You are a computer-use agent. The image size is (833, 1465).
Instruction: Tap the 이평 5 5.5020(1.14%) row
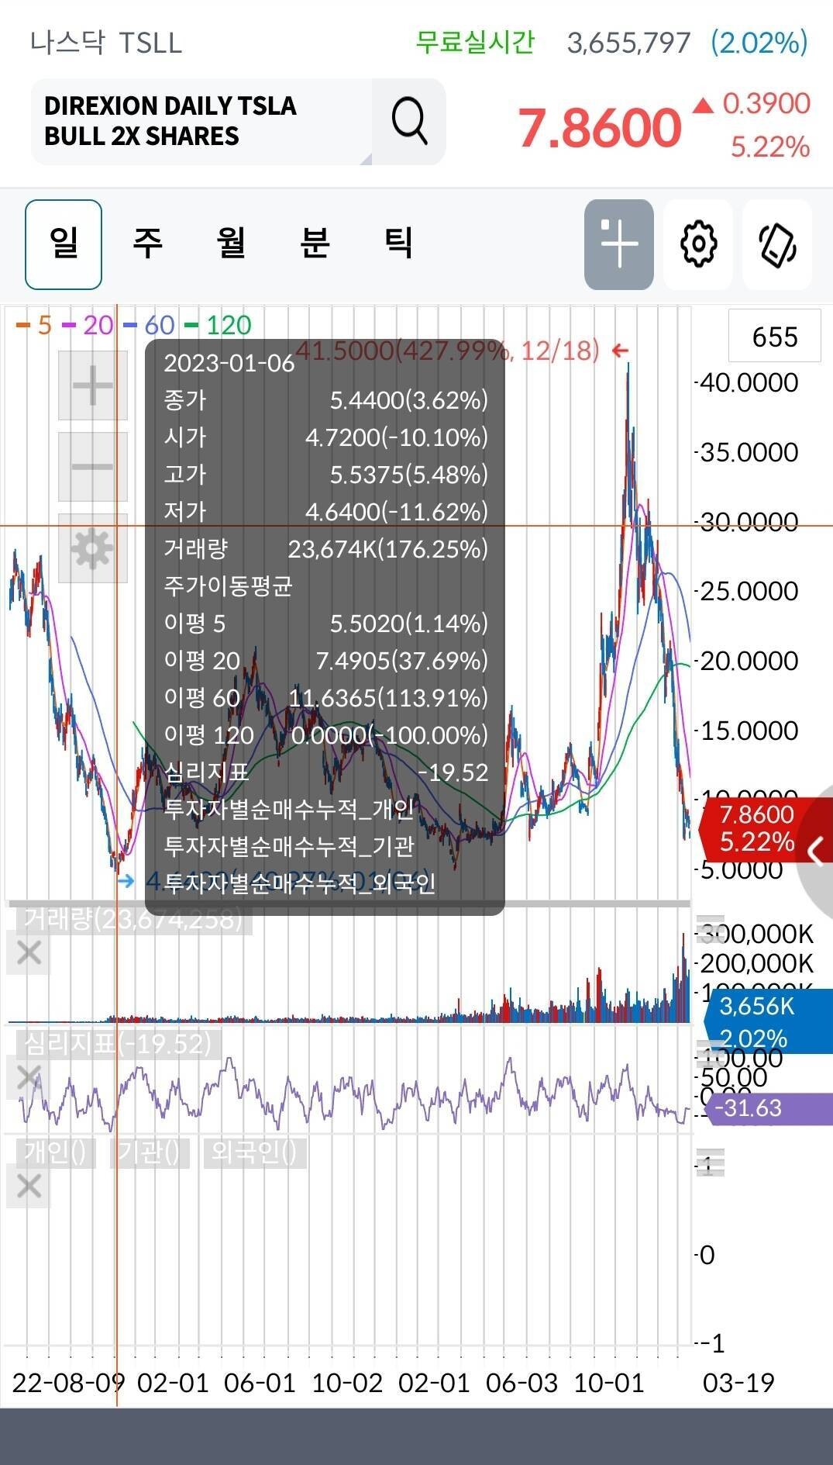tap(325, 624)
